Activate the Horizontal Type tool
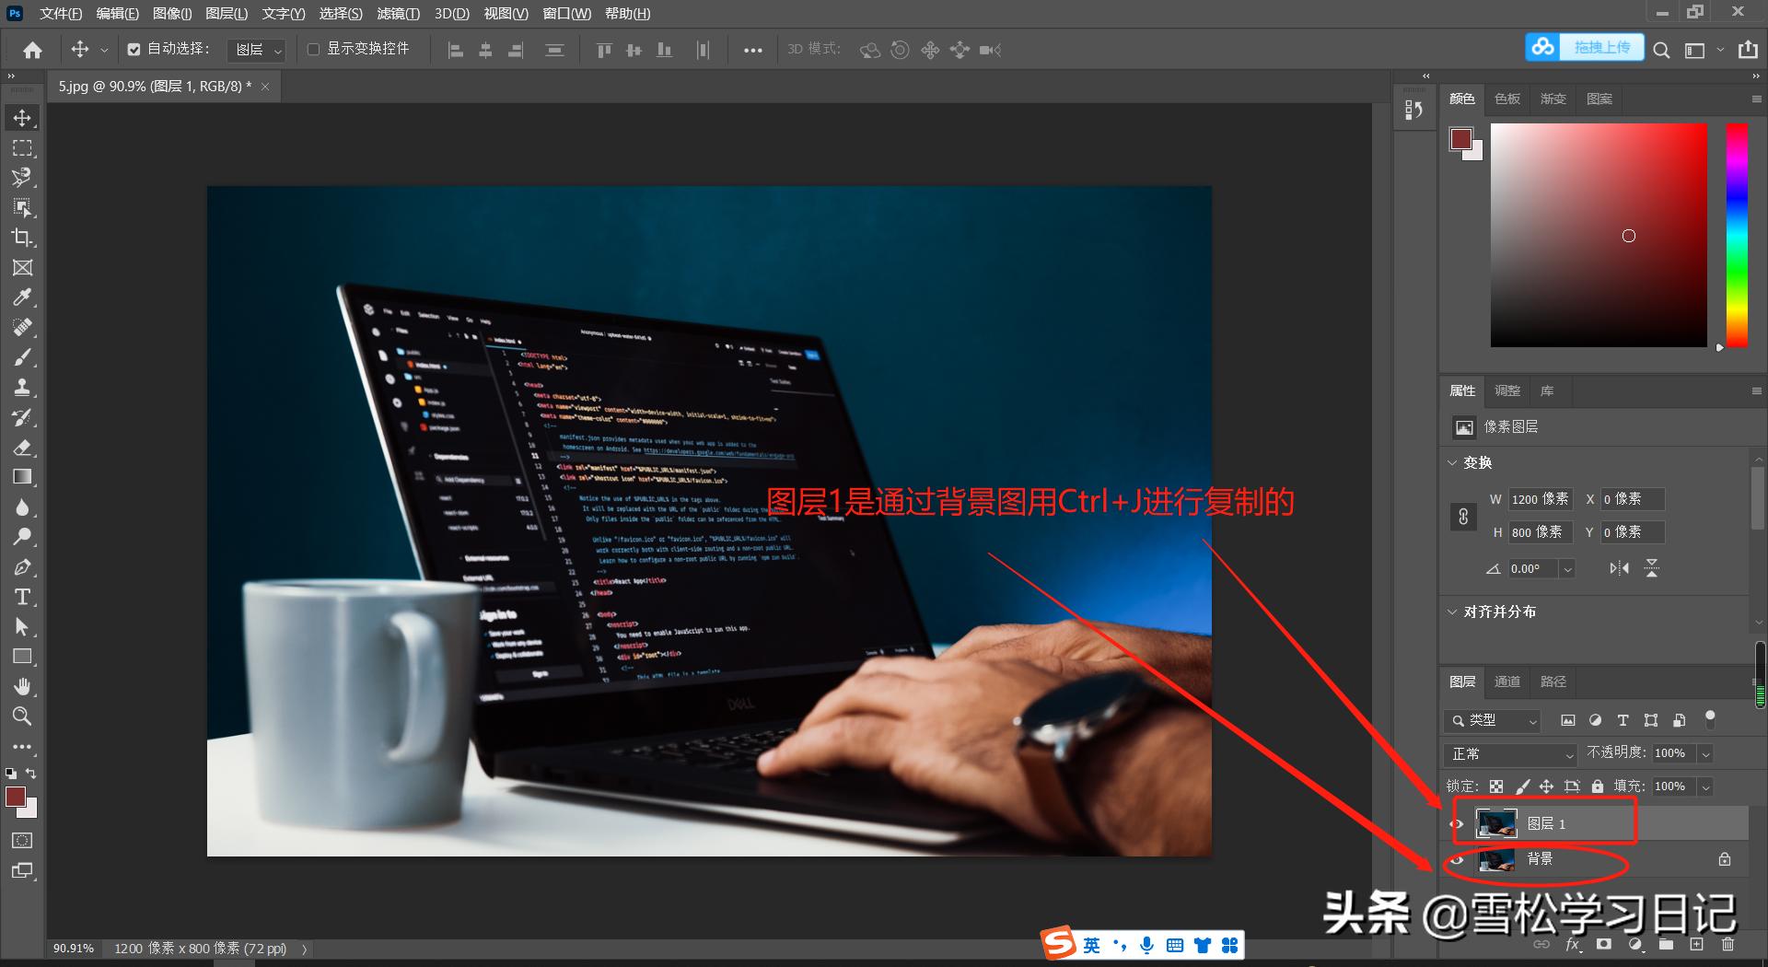The image size is (1768, 967). point(23,597)
